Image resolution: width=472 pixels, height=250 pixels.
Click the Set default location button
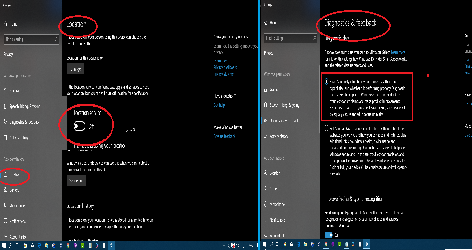(77, 181)
